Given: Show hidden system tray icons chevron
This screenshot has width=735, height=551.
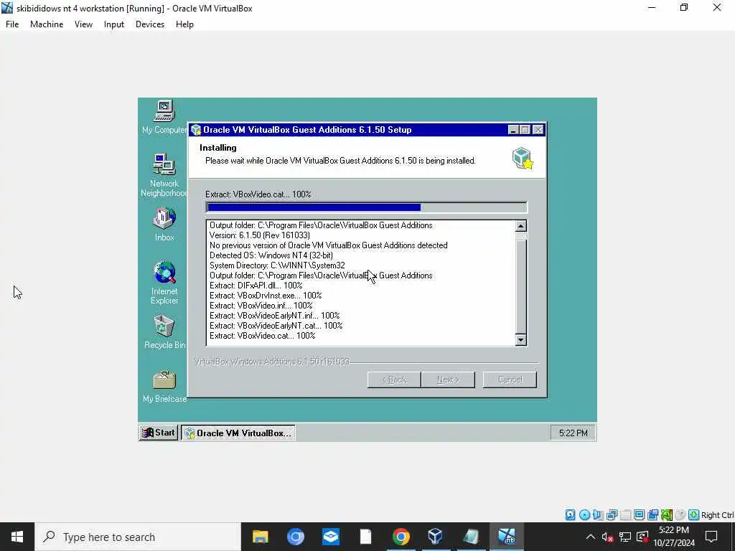Looking at the screenshot, I should [591, 537].
